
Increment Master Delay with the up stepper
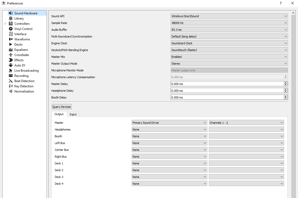286,83
